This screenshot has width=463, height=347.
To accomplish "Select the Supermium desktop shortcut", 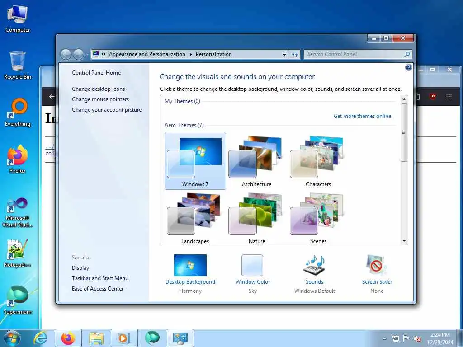I will (18, 300).
